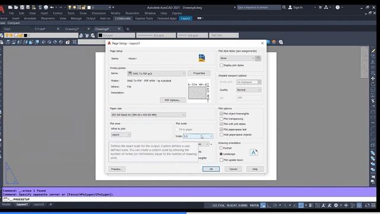Screen dimensions: 380x214
Task: Click Cancel in Page Setup dialog
Action: [x=233, y=169]
